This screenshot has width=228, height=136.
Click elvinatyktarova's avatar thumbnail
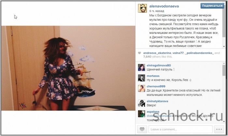tap(141, 103)
